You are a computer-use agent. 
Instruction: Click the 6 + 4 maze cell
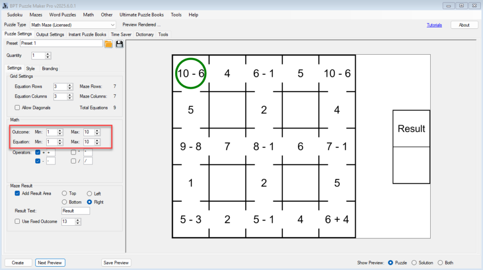tap(337, 220)
